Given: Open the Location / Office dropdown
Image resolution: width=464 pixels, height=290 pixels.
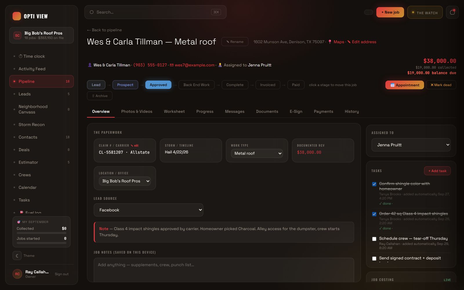Looking at the screenshot, I should pos(125,181).
